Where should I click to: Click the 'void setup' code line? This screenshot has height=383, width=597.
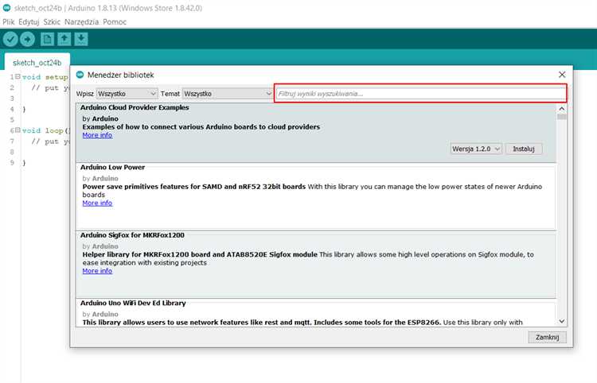point(45,77)
